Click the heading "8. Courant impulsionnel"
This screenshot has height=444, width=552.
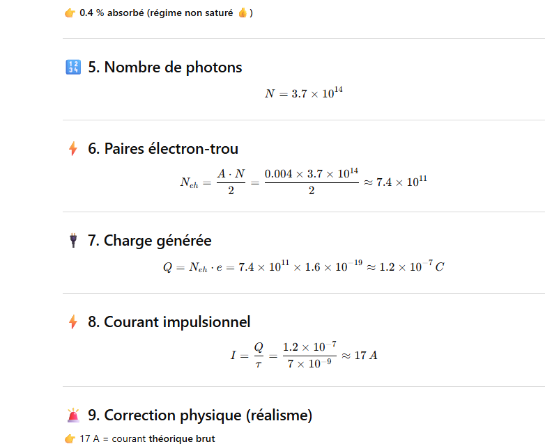point(169,322)
